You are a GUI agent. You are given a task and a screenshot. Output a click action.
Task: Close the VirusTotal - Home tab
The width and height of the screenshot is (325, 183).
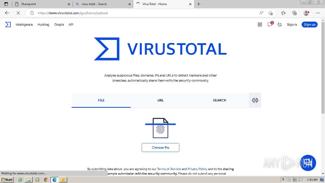click(x=190, y=4)
